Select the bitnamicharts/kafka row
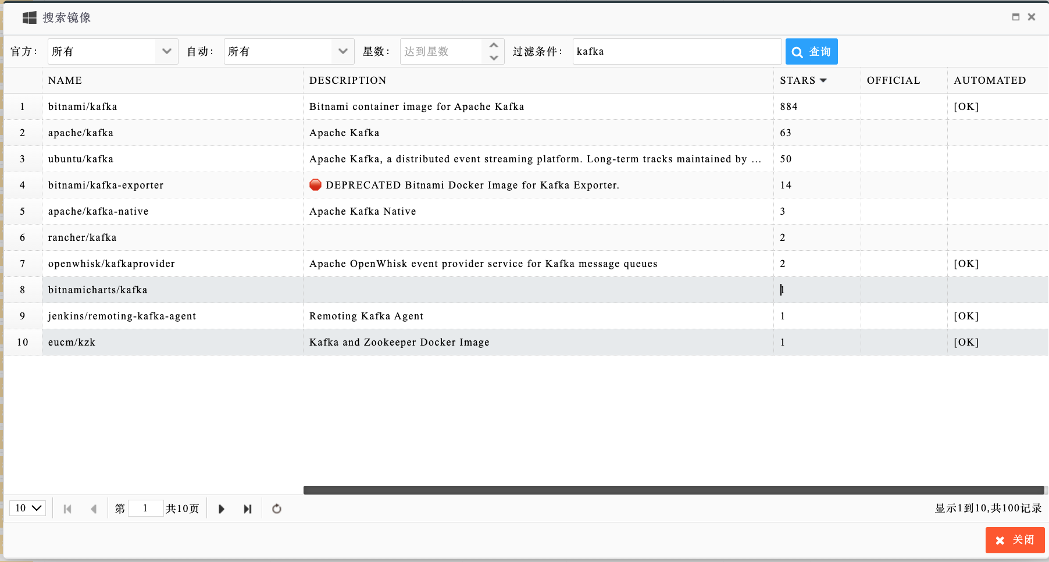Screen dimensions: 1049x562 (526, 290)
